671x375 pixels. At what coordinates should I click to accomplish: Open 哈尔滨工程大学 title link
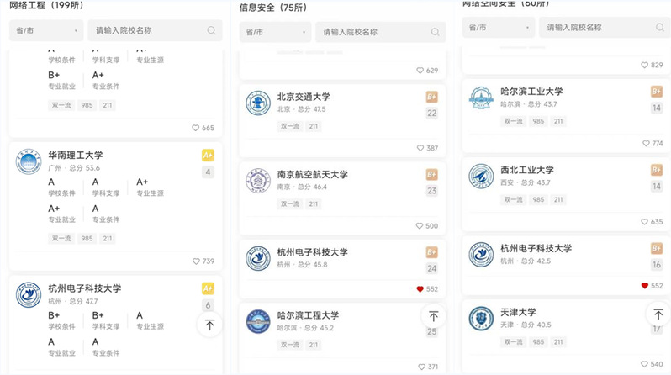tap(308, 315)
